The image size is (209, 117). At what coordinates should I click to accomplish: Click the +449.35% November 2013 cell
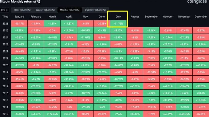tap(184, 114)
